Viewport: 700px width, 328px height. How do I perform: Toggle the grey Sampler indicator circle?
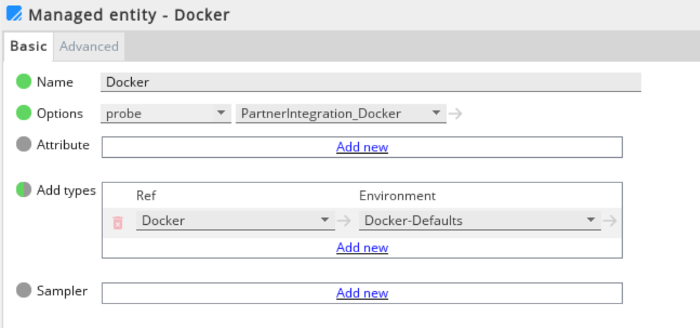pyautogui.click(x=24, y=291)
